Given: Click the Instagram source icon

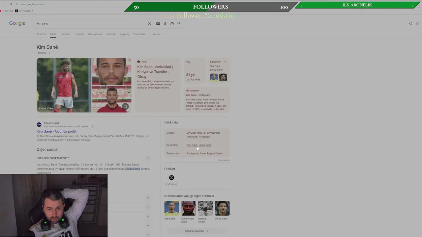Looking at the screenshot, I should click(x=187, y=91).
